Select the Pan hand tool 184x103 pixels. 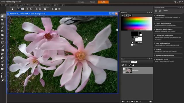[x=2, y=16]
